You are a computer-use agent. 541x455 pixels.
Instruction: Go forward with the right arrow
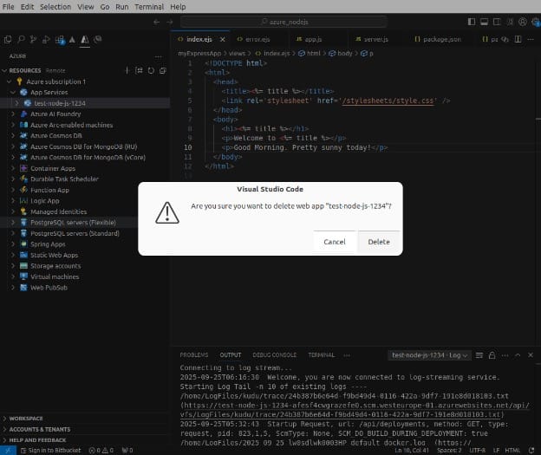coord(170,22)
